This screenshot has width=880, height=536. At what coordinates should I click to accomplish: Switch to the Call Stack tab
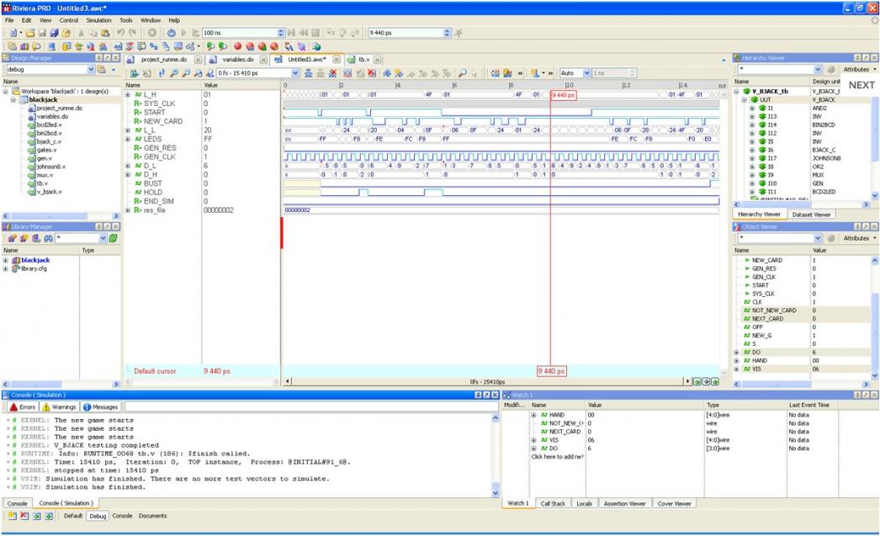[553, 503]
